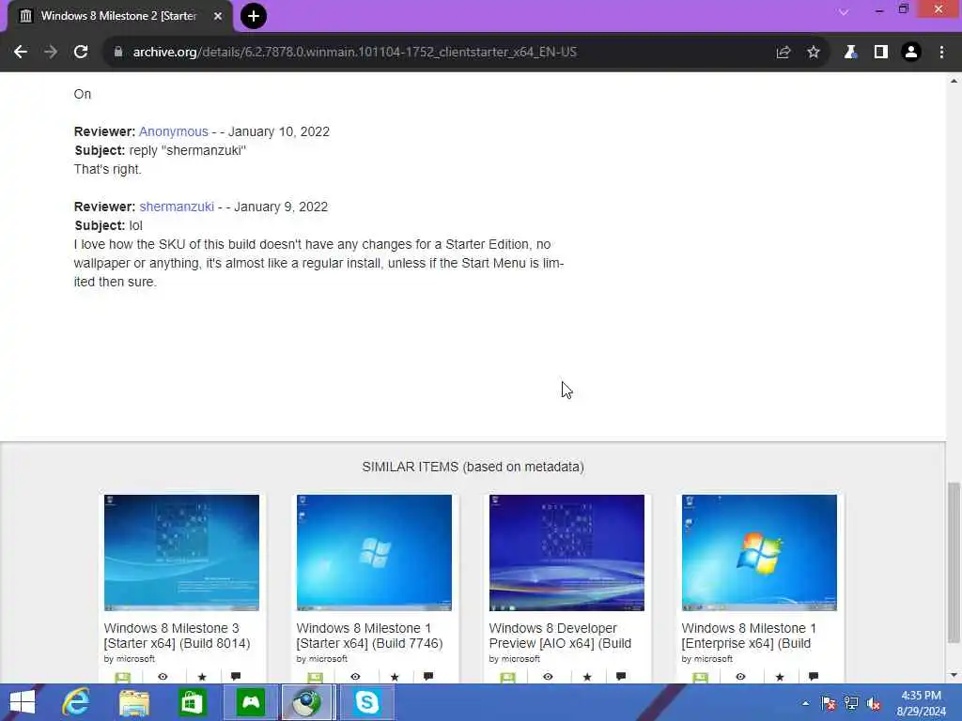Click views eye icon on Enterprise x64 card

740,676
